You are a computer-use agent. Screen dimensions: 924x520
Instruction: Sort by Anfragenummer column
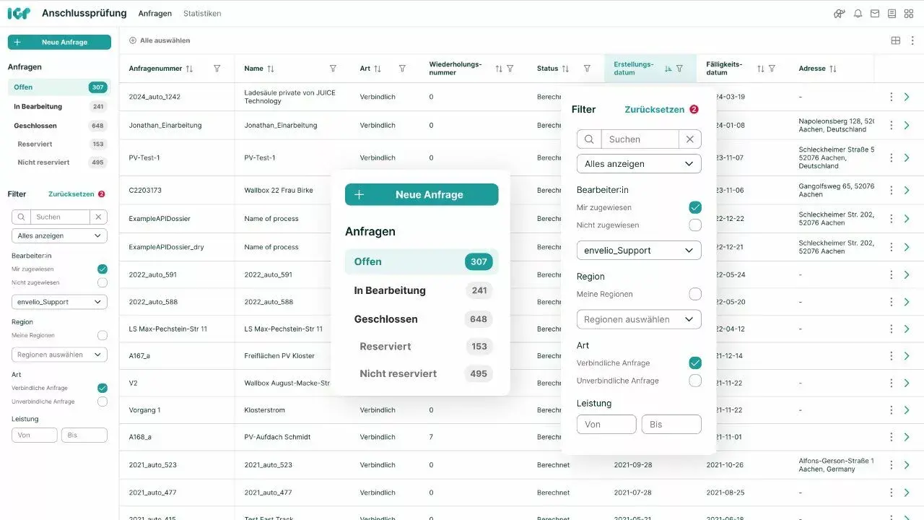click(189, 69)
